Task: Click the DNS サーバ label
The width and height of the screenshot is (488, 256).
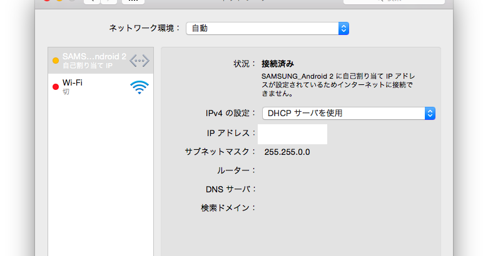Action: pyautogui.click(x=230, y=189)
